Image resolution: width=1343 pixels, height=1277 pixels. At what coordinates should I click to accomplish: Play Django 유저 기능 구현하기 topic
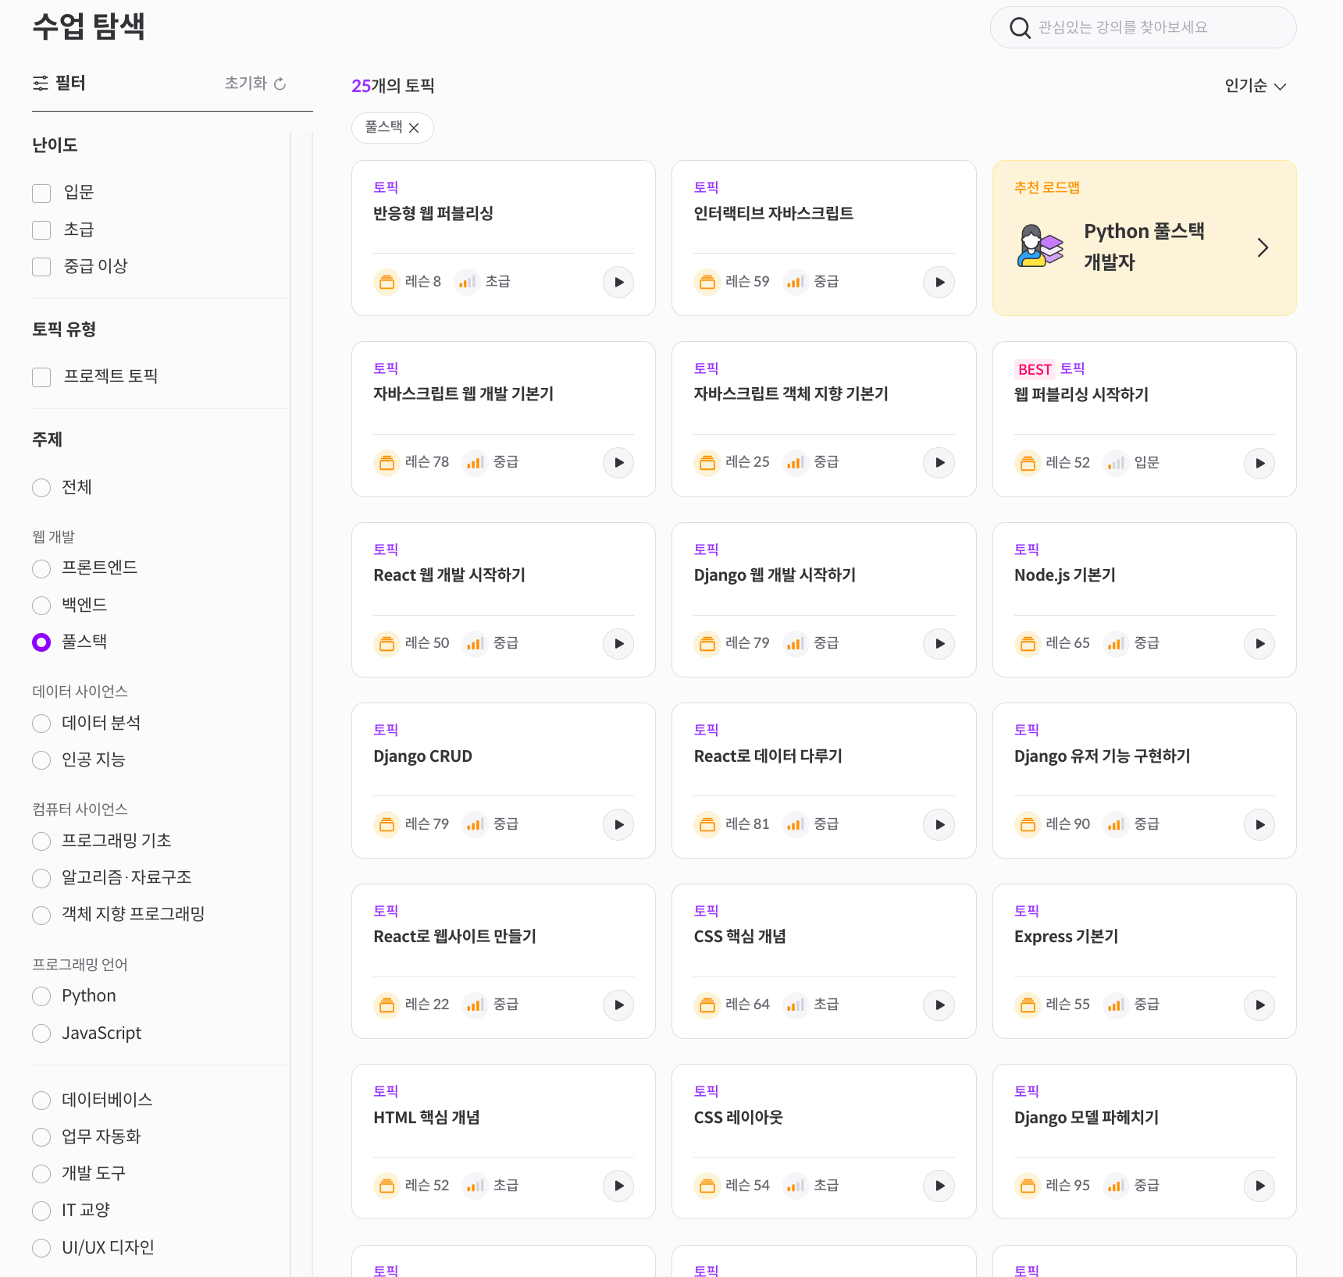[1259, 825]
